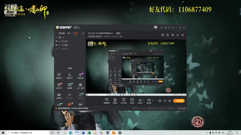Open the message bubble icon in title bar

(x=162, y=27)
